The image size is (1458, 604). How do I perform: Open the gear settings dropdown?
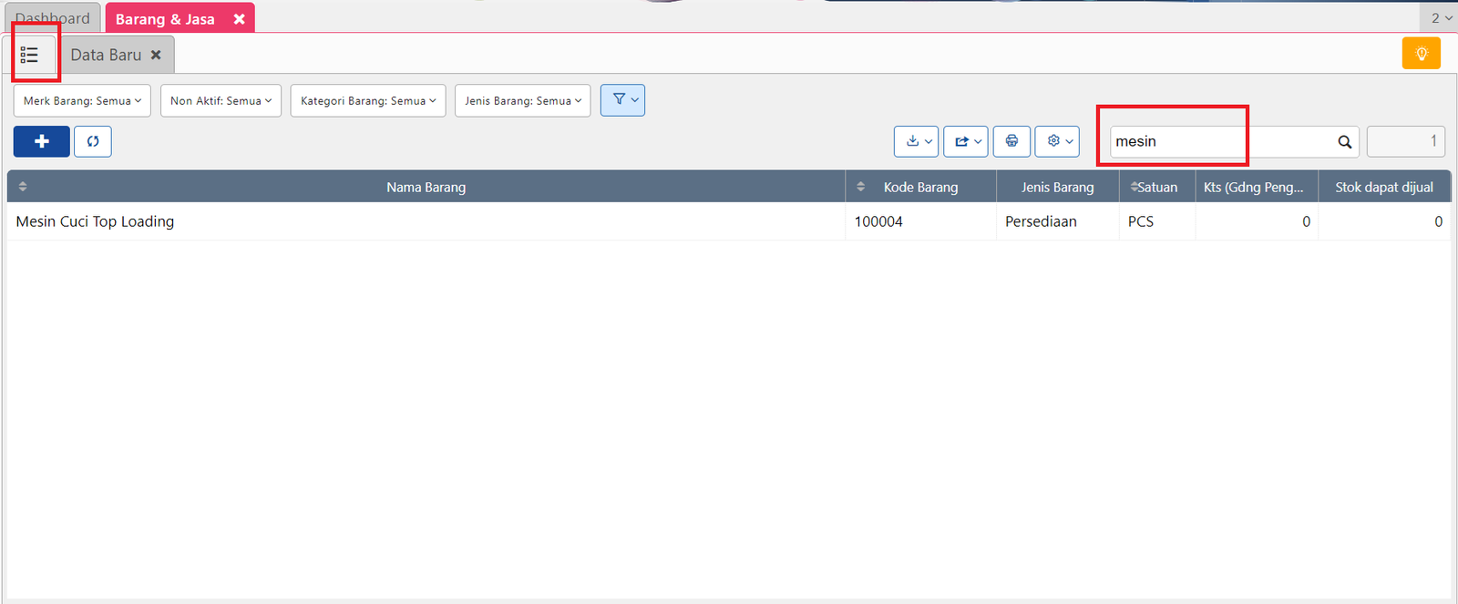pos(1057,141)
